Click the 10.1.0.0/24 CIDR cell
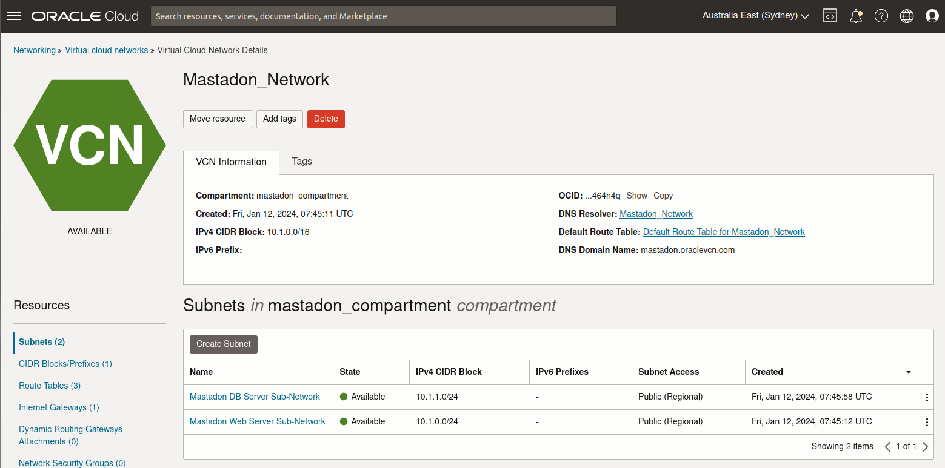The width and height of the screenshot is (945, 468). click(x=437, y=421)
